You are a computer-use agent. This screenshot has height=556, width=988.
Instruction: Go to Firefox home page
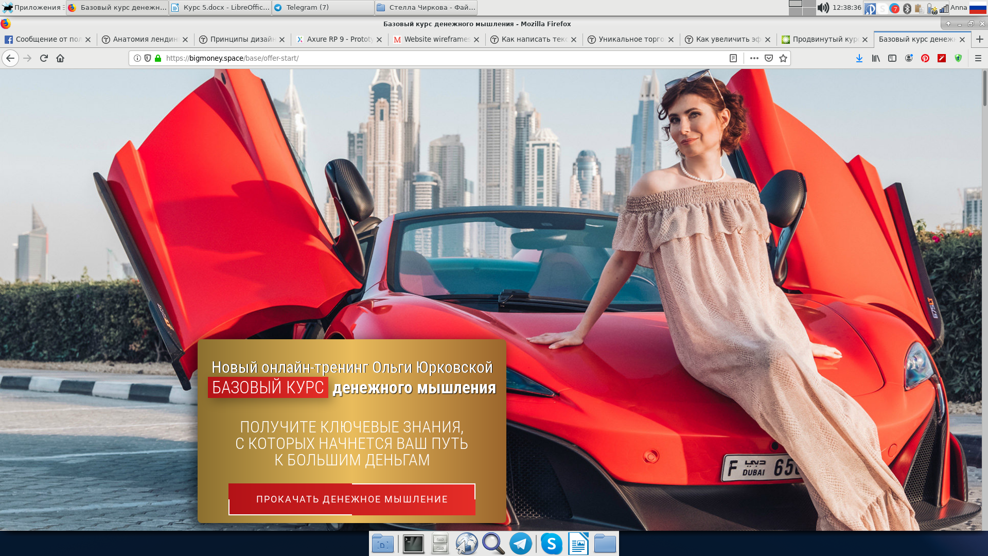pyautogui.click(x=60, y=58)
